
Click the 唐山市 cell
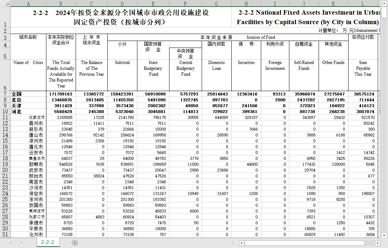coord(28,135)
